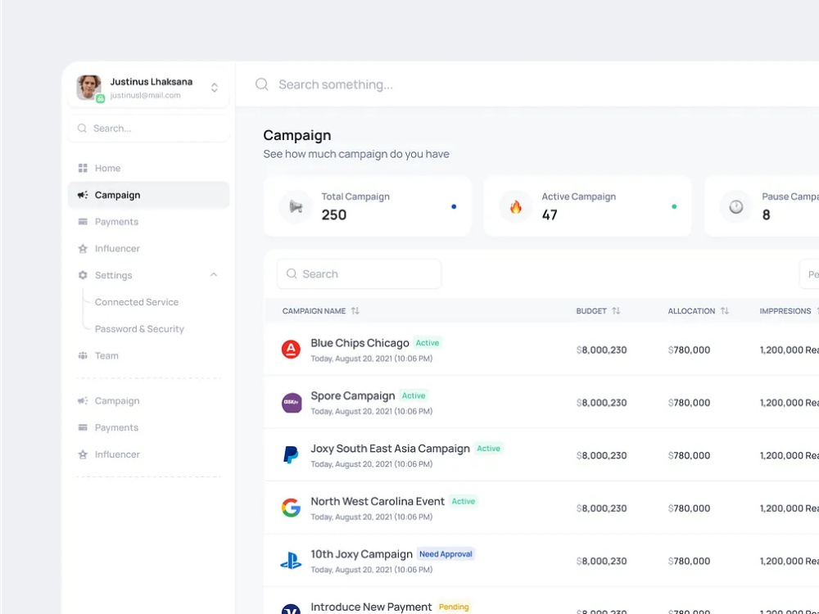Sort by Campaign Name arrows
The width and height of the screenshot is (819, 614).
point(355,310)
